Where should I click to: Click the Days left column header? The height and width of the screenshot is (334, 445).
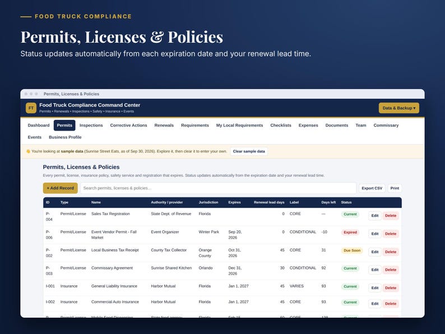tap(328, 202)
